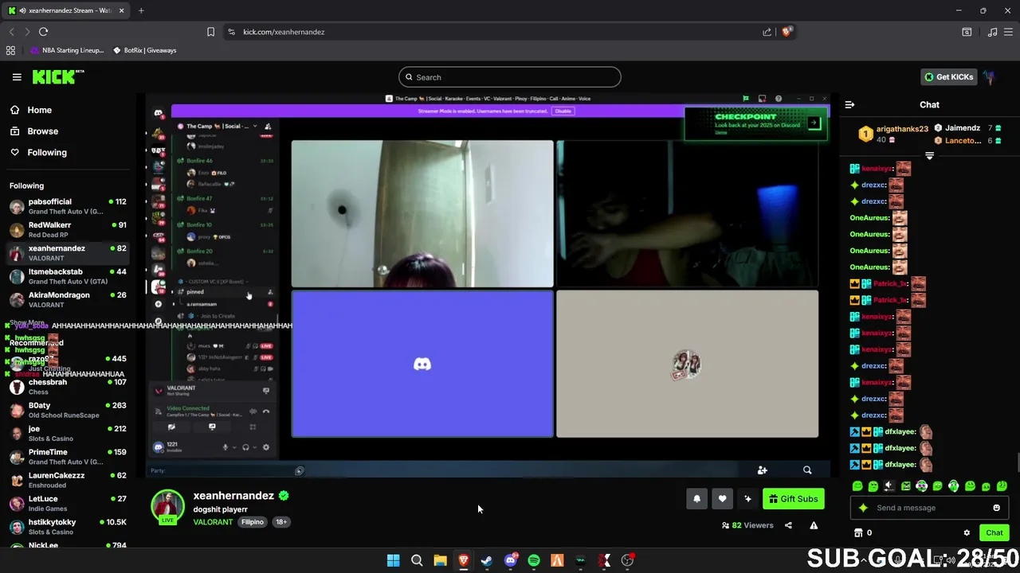The width and height of the screenshot is (1020, 573).
Task: Open the media playlist music-note icon
Action: coord(992,32)
